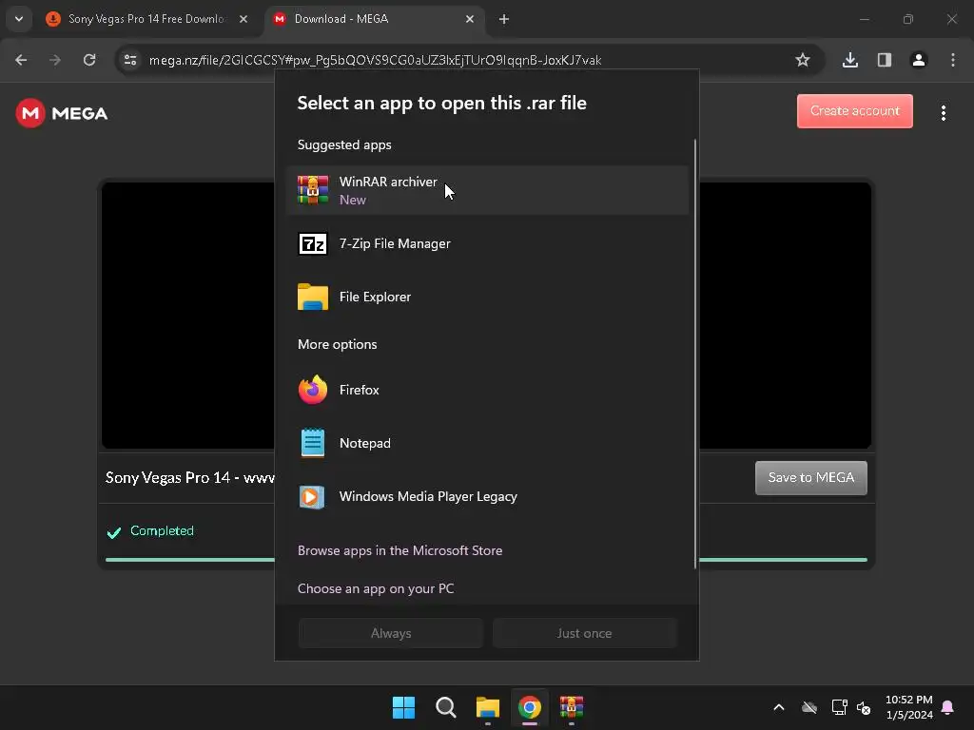Click the OneDrive cloud tray icon
Screen dimensions: 974x730
pos(809,707)
